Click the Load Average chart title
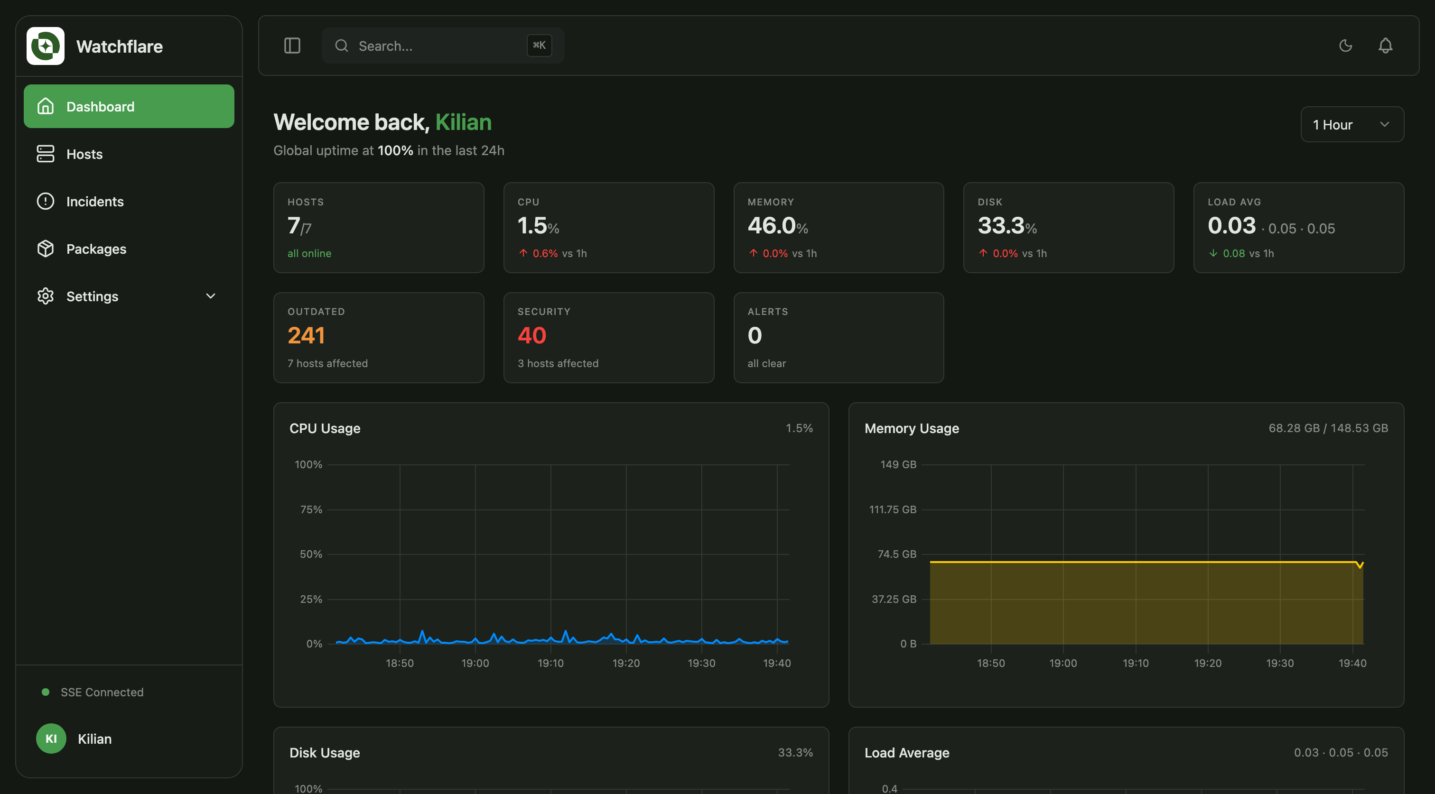Image resolution: width=1435 pixels, height=794 pixels. (907, 753)
